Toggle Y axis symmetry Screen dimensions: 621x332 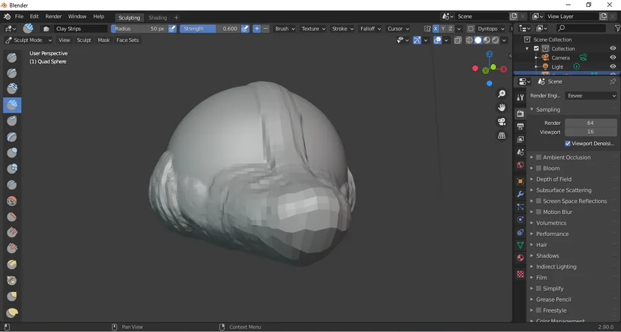tap(443, 28)
